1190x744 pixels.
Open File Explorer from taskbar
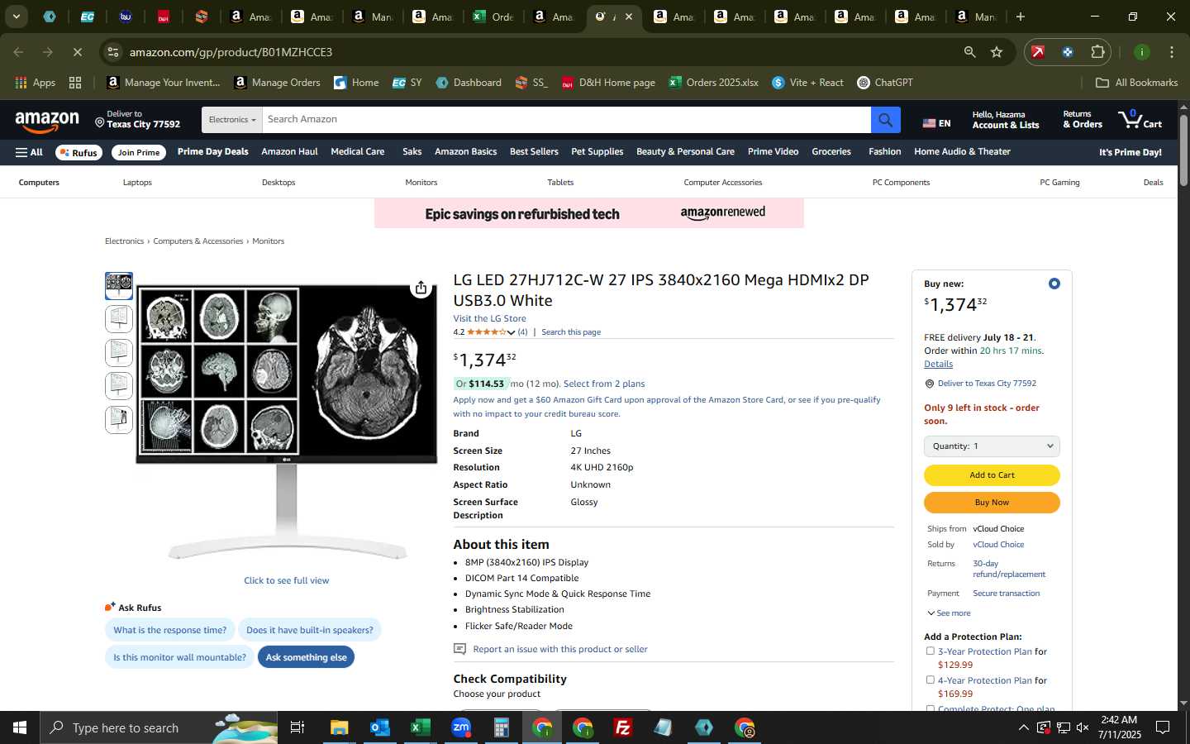(x=339, y=727)
